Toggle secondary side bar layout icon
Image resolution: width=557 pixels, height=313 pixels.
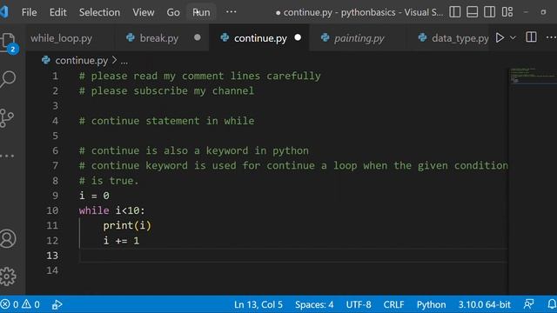(489, 12)
